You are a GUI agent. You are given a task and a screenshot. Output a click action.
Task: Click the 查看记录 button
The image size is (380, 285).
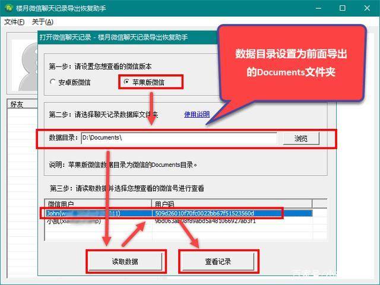[218, 261]
